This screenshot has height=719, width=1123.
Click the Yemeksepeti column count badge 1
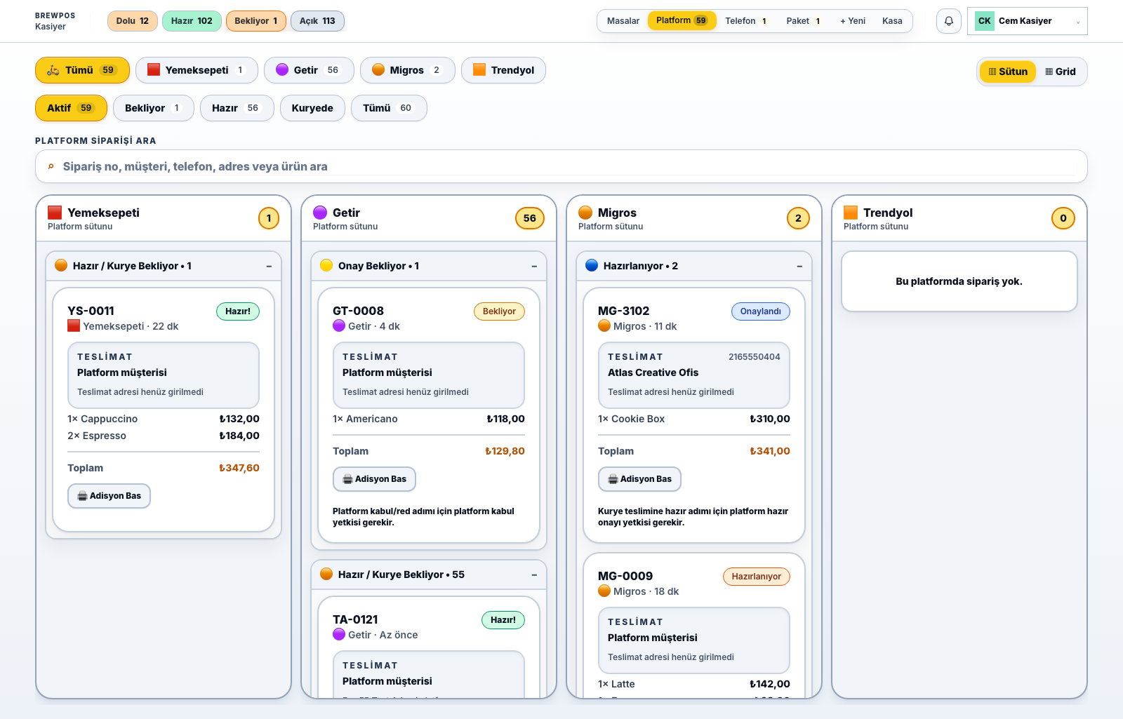coord(269,218)
